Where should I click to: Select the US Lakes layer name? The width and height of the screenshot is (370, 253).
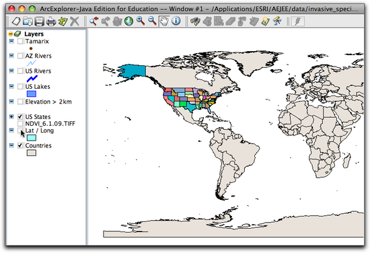pos(38,87)
